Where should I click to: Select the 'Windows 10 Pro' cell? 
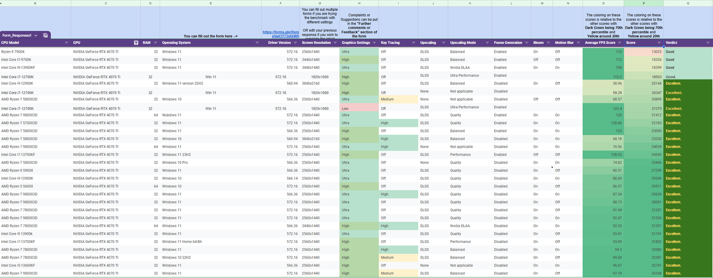[211, 162]
